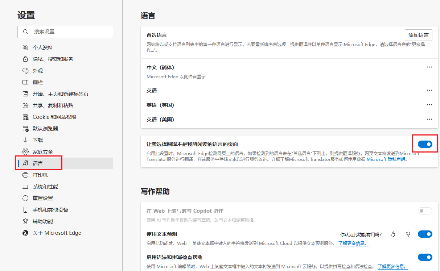Open more options for 英语
Image resolution: width=440 pixels, height=271 pixels.
pyautogui.click(x=429, y=90)
